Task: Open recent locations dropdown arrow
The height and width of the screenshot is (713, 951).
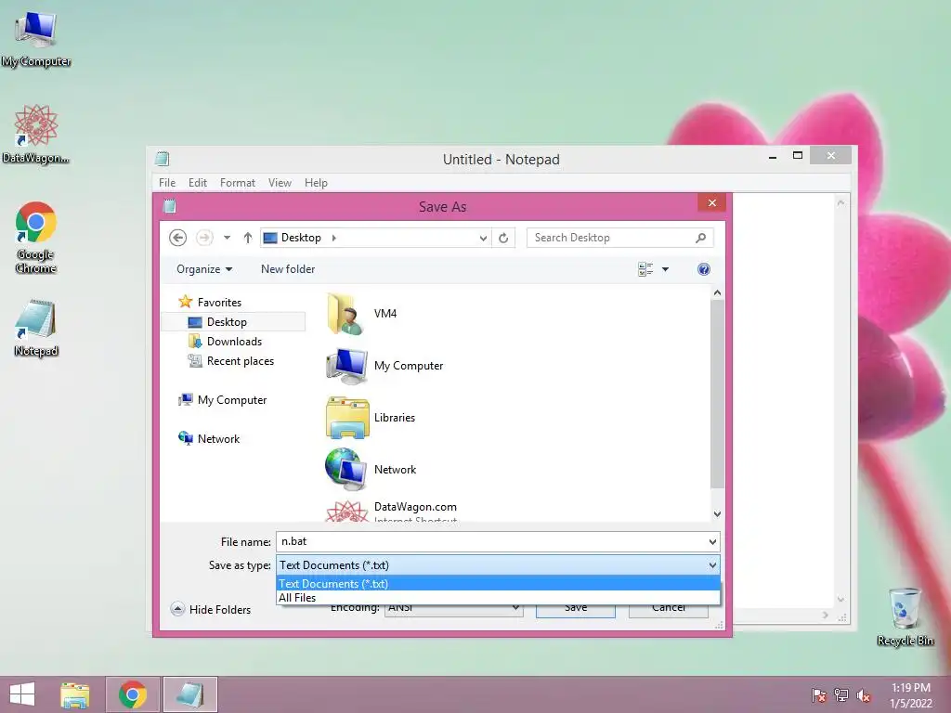Action: pos(227,238)
